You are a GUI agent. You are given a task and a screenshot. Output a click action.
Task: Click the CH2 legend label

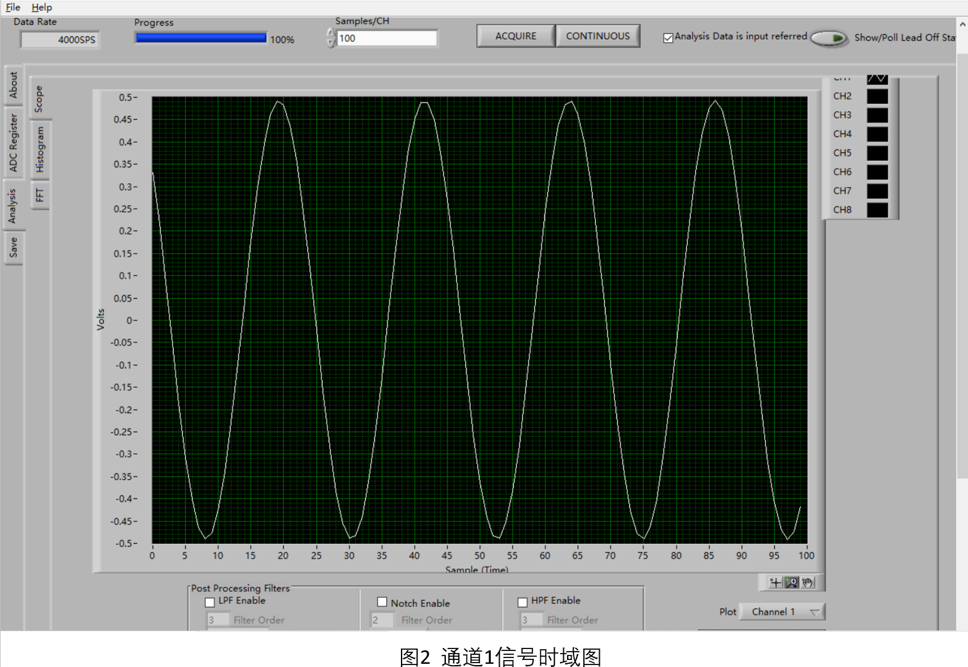click(x=842, y=96)
